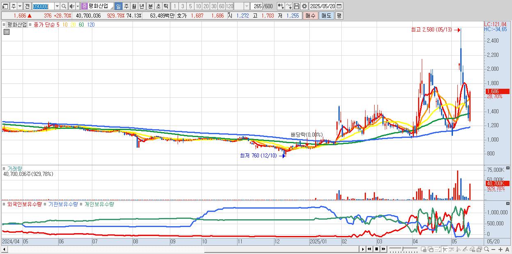
Task: Click the purple 증 badge icon
Action: point(84,6)
